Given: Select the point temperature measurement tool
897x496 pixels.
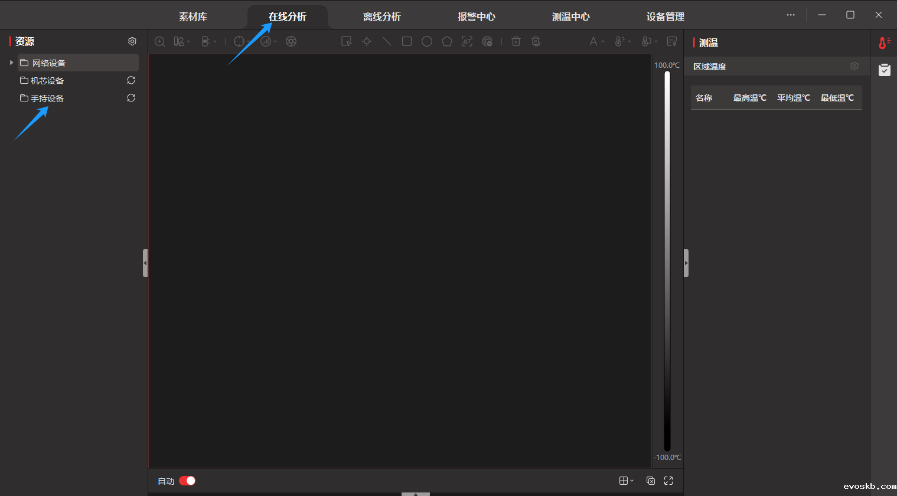Looking at the screenshot, I should [x=367, y=41].
